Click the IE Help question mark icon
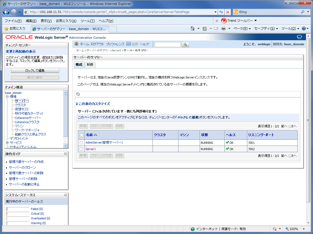Viewport: 313px width, 234px height. click(x=304, y=28)
